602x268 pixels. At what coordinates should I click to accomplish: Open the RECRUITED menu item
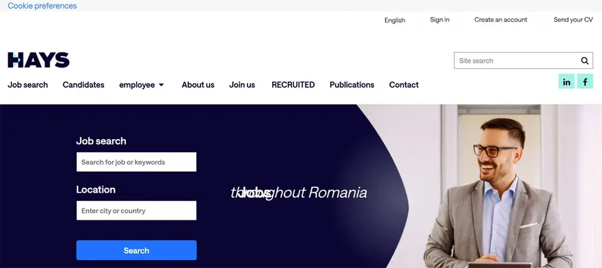tap(293, 85)
